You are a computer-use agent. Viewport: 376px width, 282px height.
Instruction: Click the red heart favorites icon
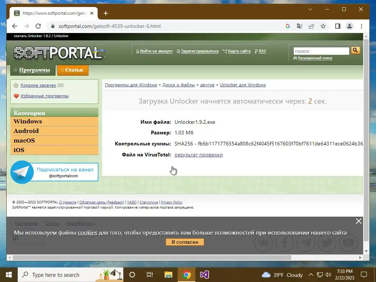[16, 96]
